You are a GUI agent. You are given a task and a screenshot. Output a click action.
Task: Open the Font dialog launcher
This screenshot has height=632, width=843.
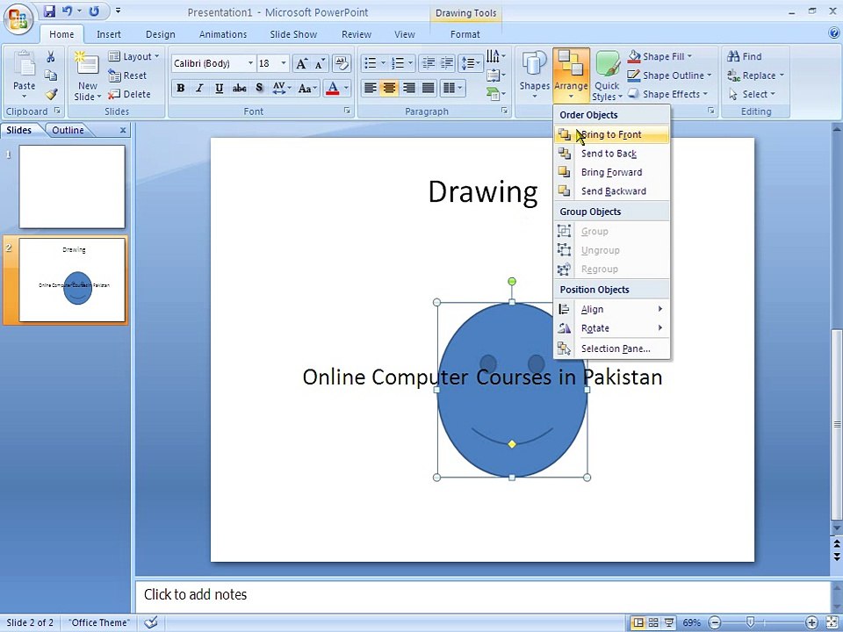tap(348, 111)
